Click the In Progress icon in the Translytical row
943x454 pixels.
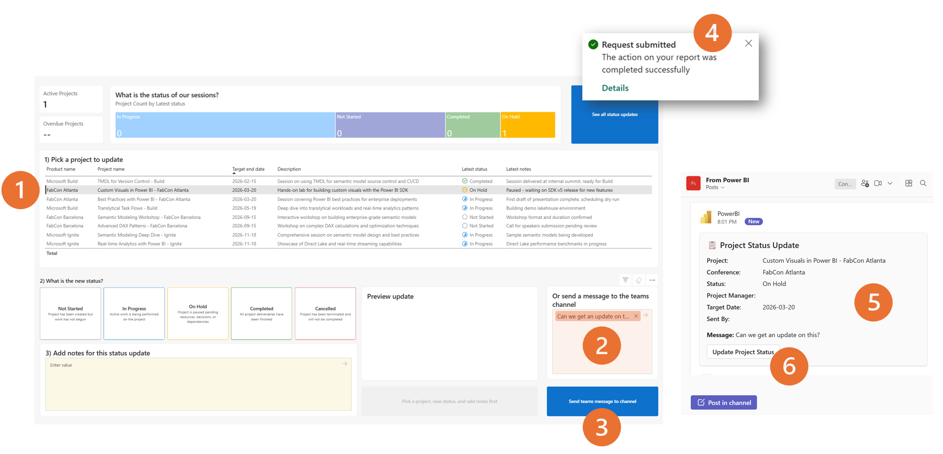point(465,208)
